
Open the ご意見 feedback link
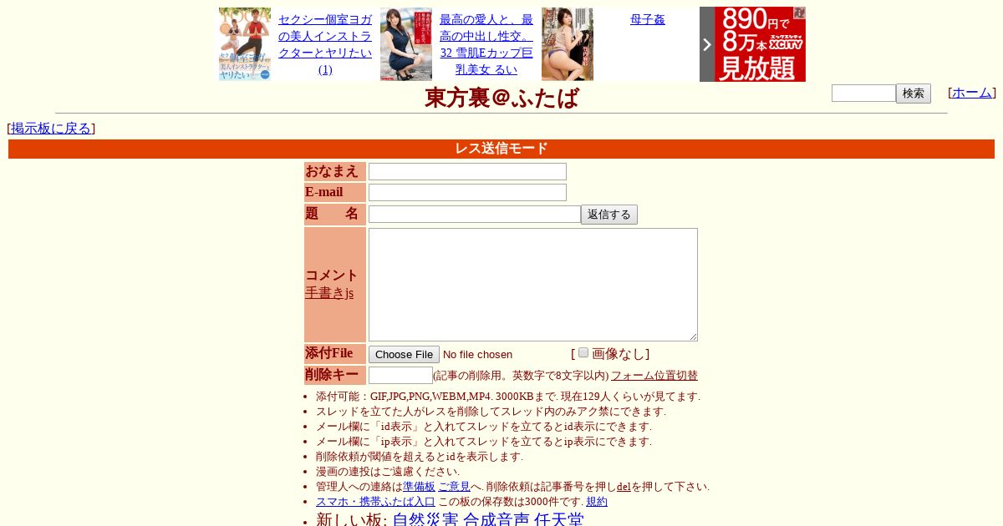(x=454, y=487)
